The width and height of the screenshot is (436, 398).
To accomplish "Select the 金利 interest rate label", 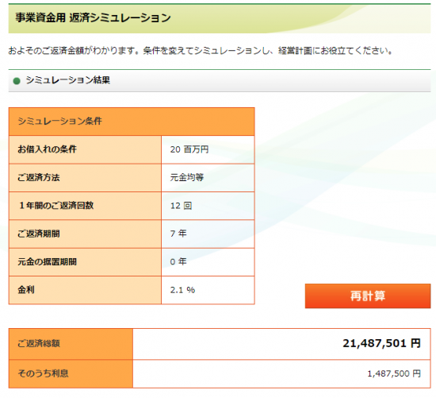I will pyautogui.click(x=26, y=290).
